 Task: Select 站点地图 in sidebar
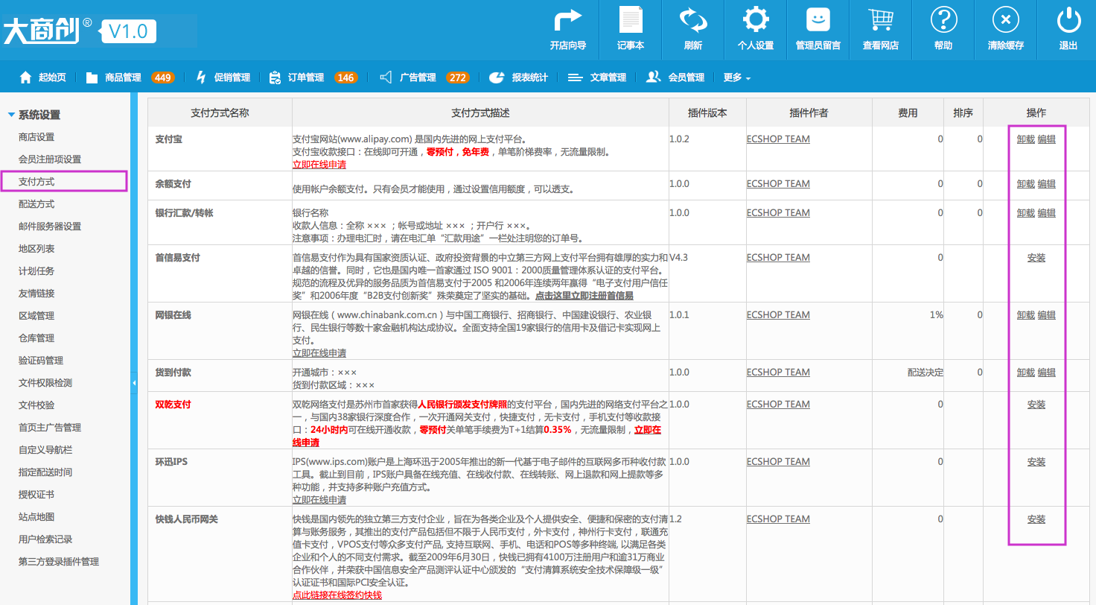36,517
